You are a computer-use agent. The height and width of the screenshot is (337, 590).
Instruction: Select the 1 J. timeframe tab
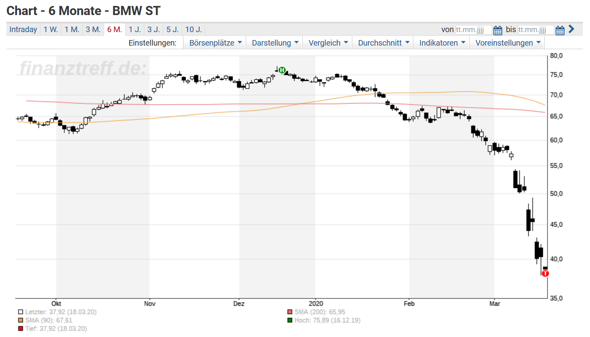(x=135, y=29)
